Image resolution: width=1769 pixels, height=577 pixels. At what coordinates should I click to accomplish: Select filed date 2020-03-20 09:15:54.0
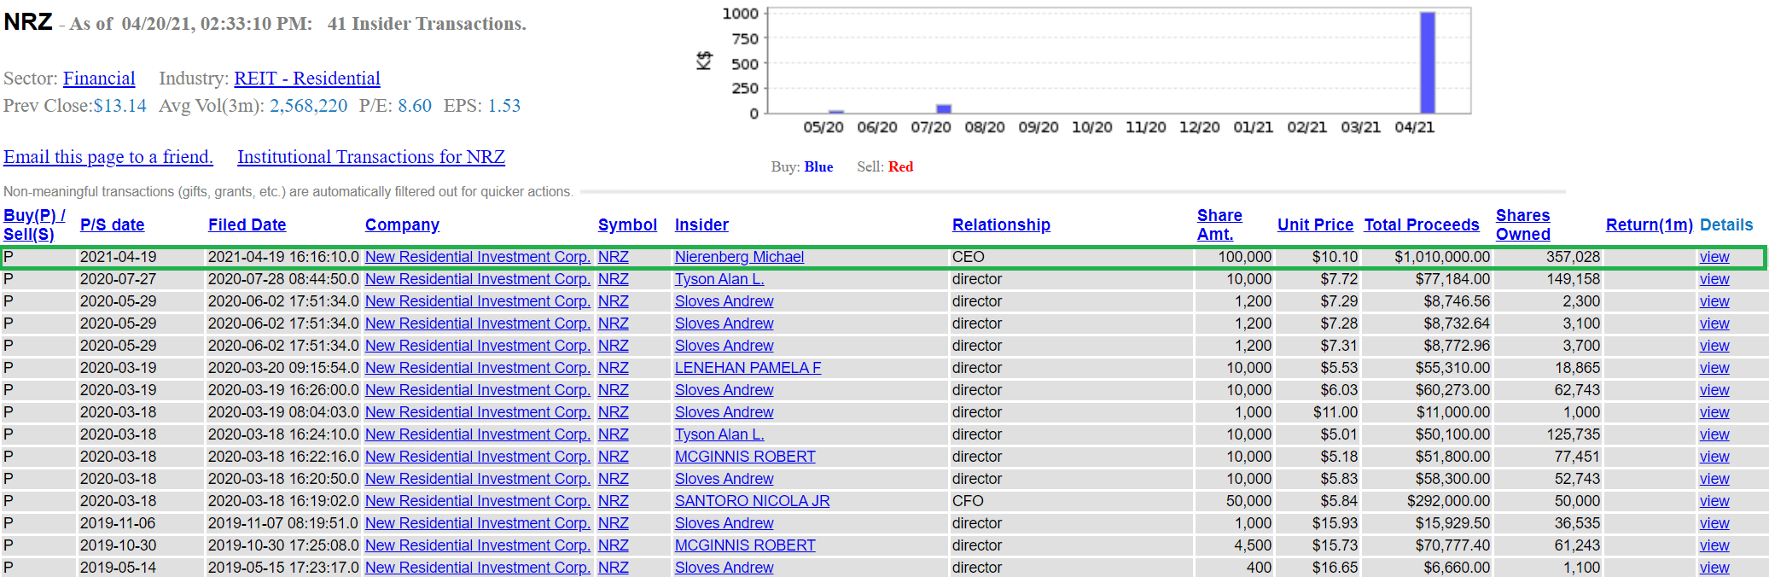(283, 368)
